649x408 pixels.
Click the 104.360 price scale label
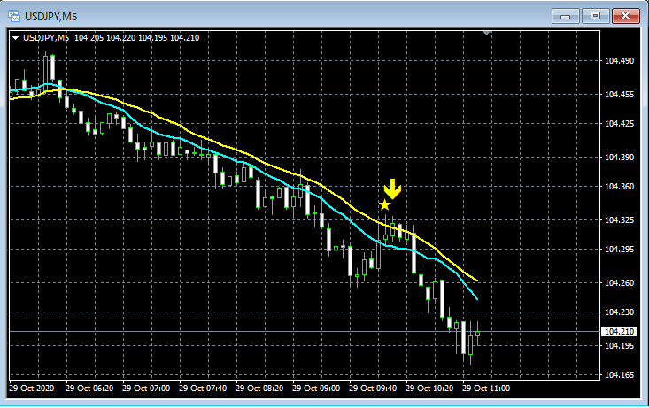(619, 186)
